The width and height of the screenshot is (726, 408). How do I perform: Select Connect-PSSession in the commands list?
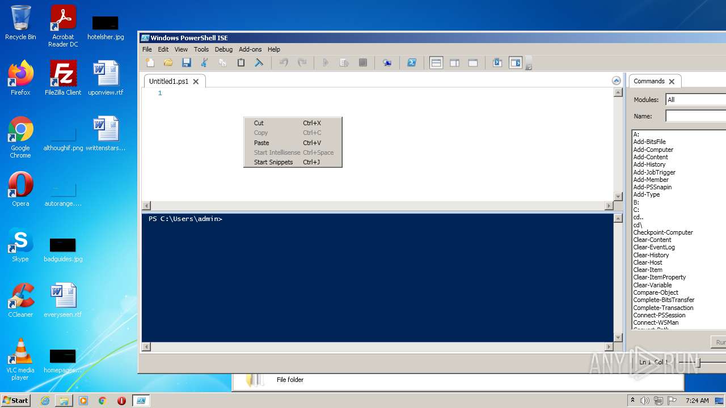click(x=659, y=315)
